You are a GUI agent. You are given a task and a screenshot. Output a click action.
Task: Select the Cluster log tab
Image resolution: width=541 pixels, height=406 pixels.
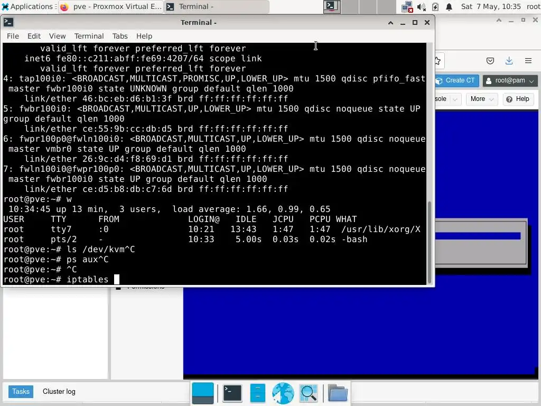59,392
